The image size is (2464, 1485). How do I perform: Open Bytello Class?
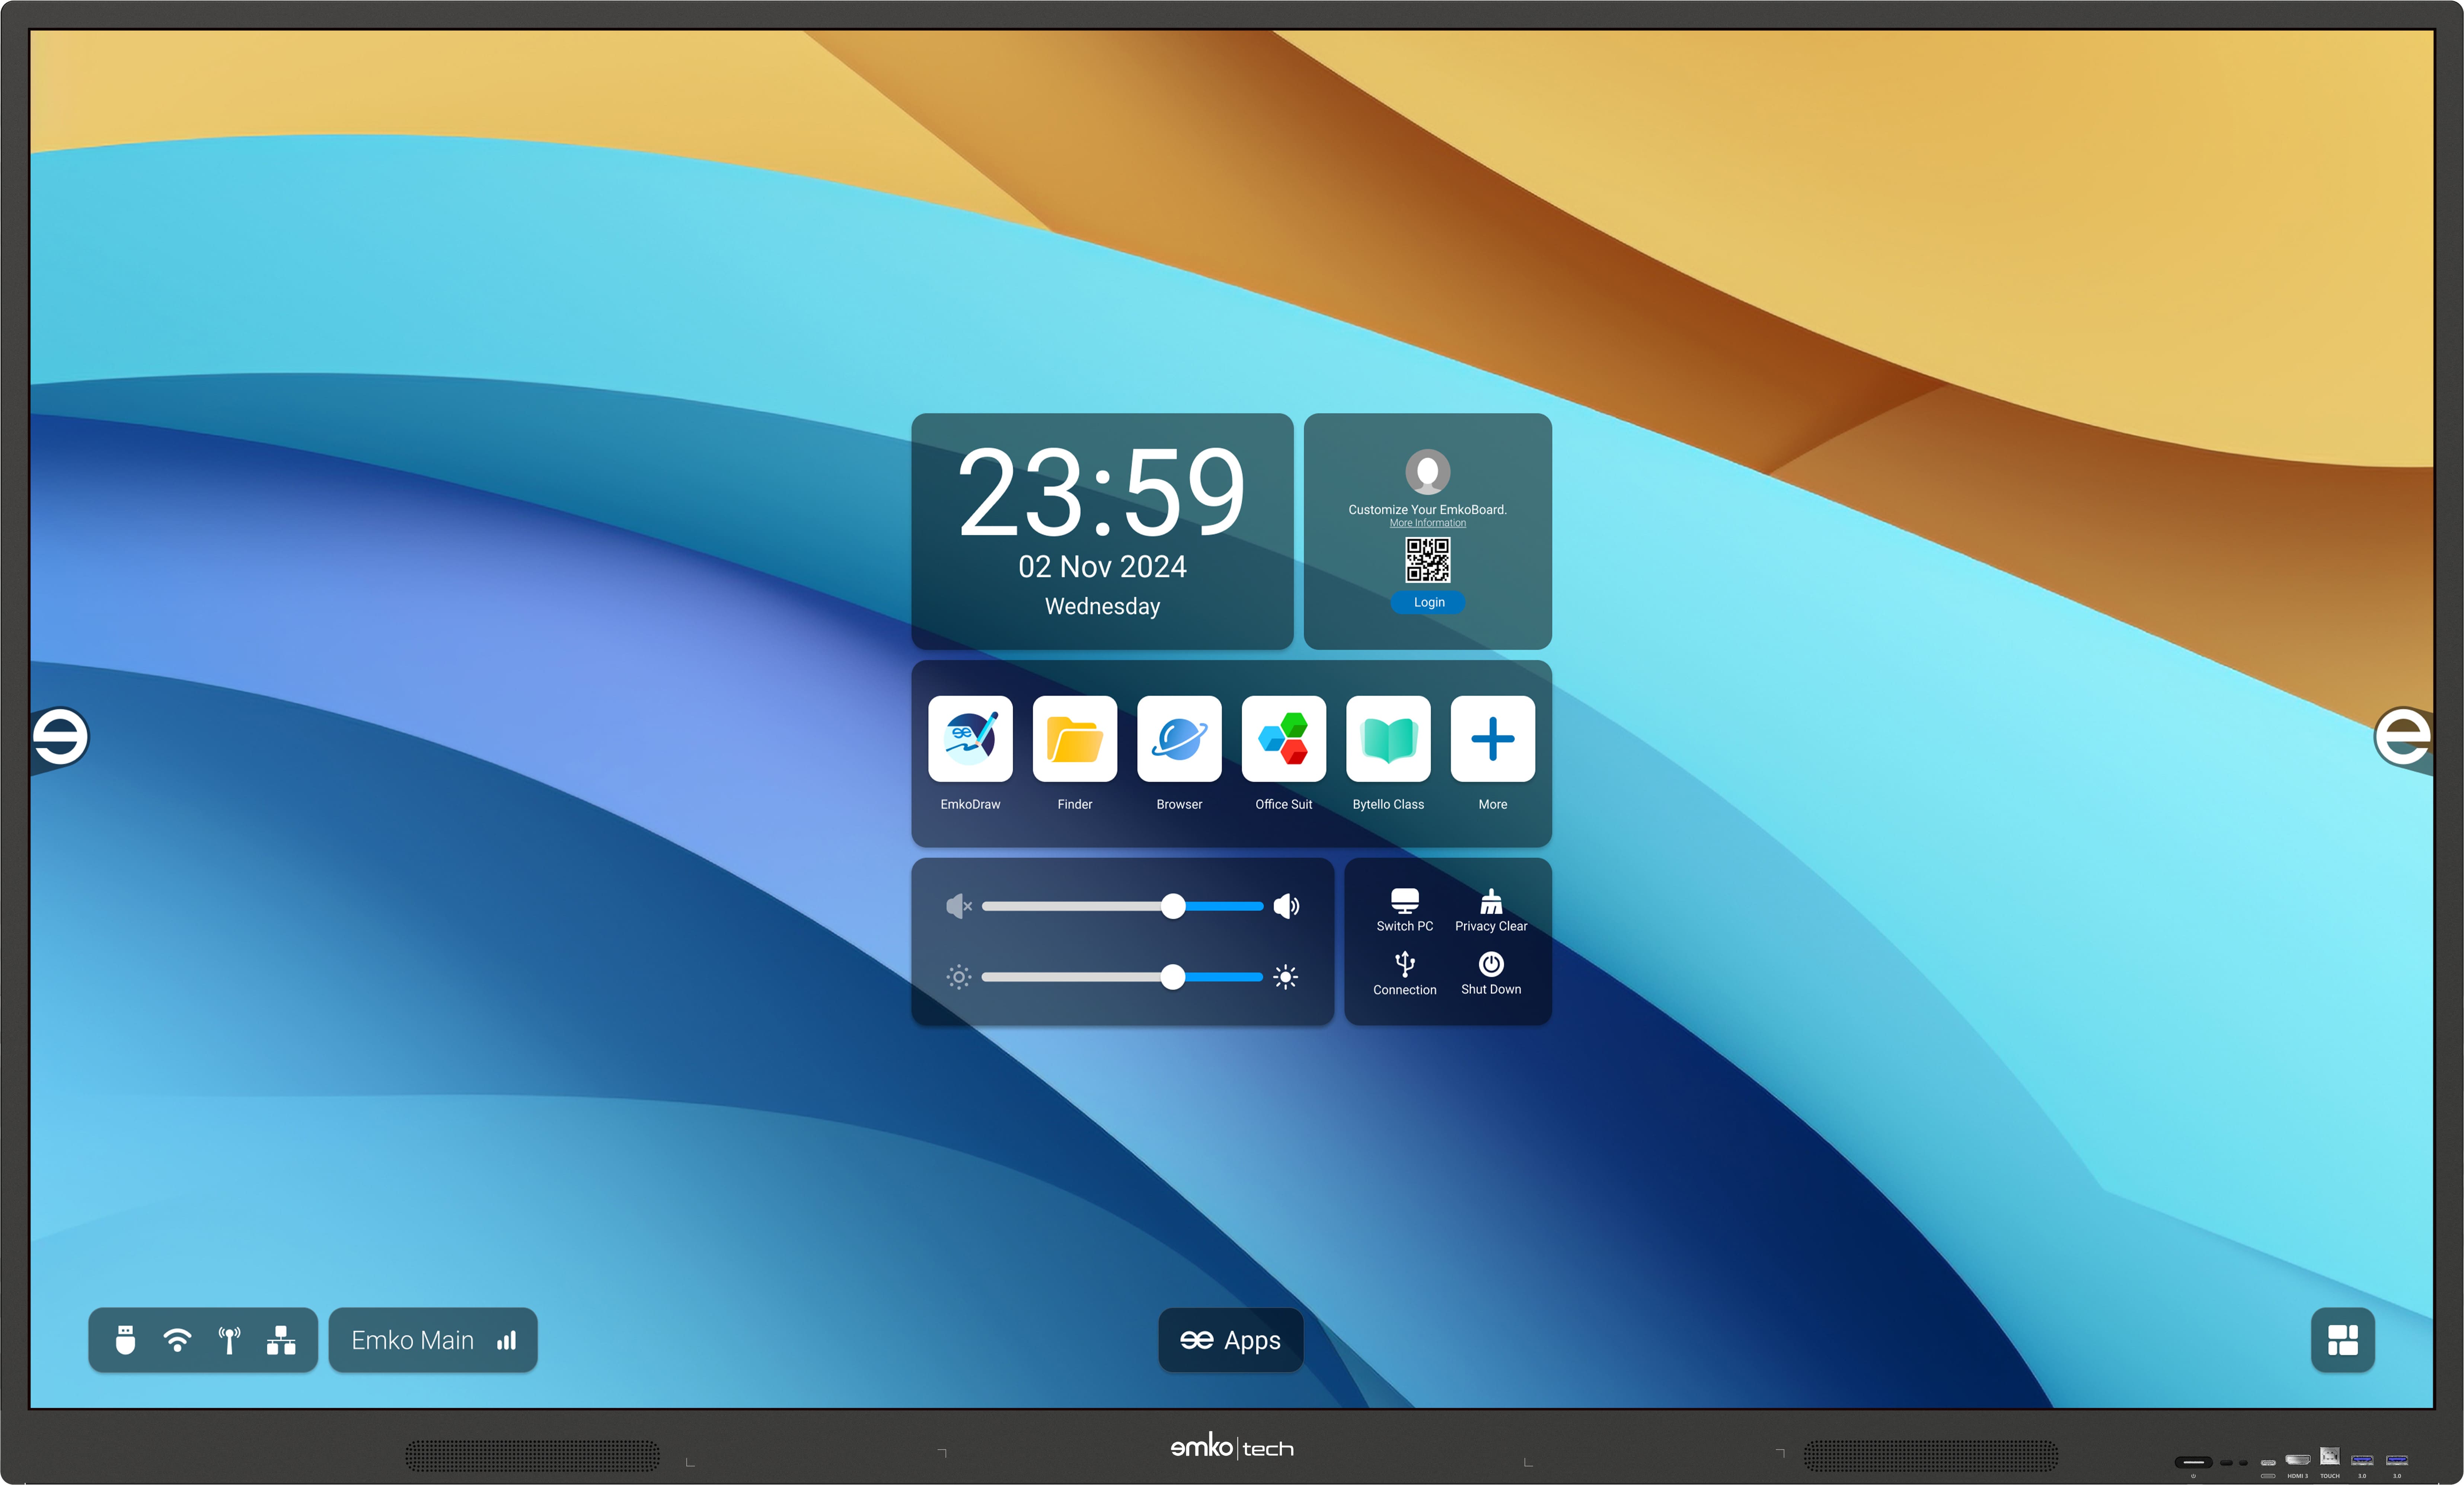1388,739
